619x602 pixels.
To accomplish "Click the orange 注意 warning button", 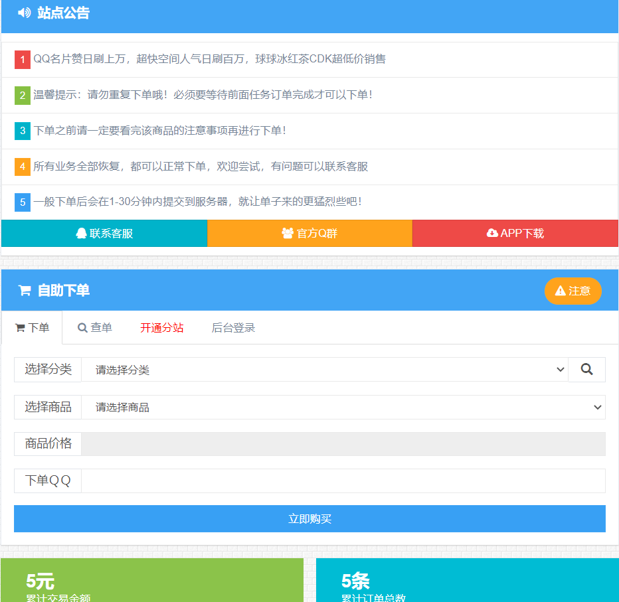I will (x=573, y=291).
